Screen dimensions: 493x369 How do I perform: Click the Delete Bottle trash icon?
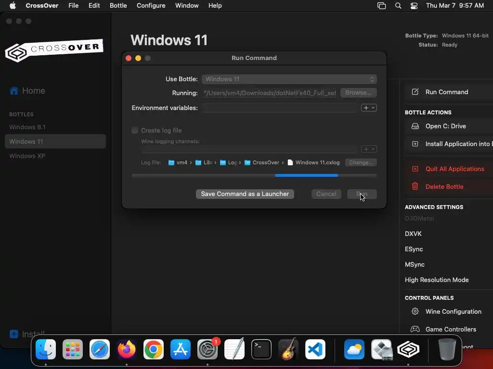(415, 186)
